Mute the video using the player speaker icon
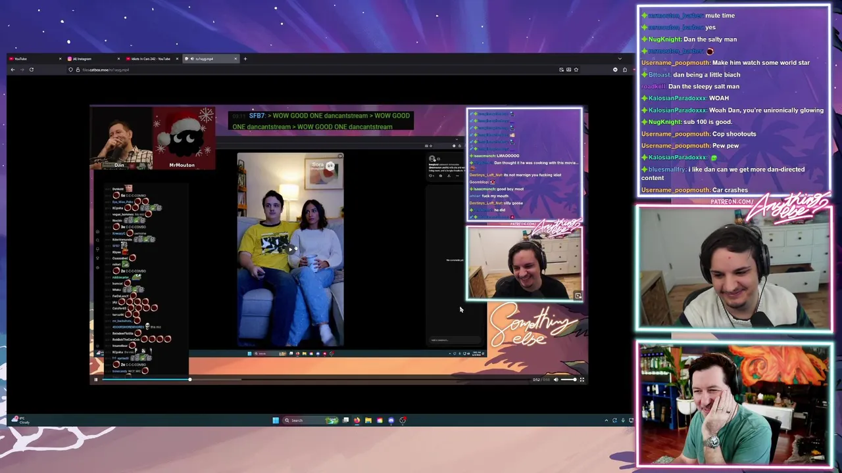The height and width of the screenshot is (473, 842). coord(556,379)
